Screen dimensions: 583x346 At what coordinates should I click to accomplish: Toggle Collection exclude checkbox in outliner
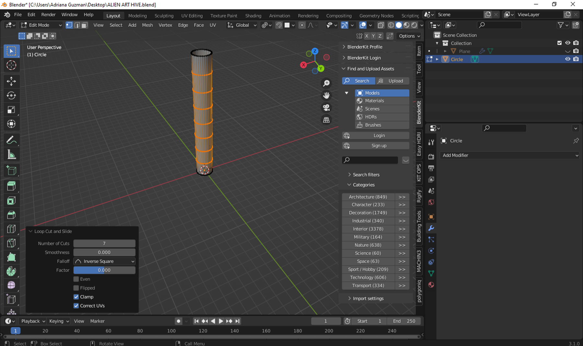pyautogui.click(x=559, y=43)
